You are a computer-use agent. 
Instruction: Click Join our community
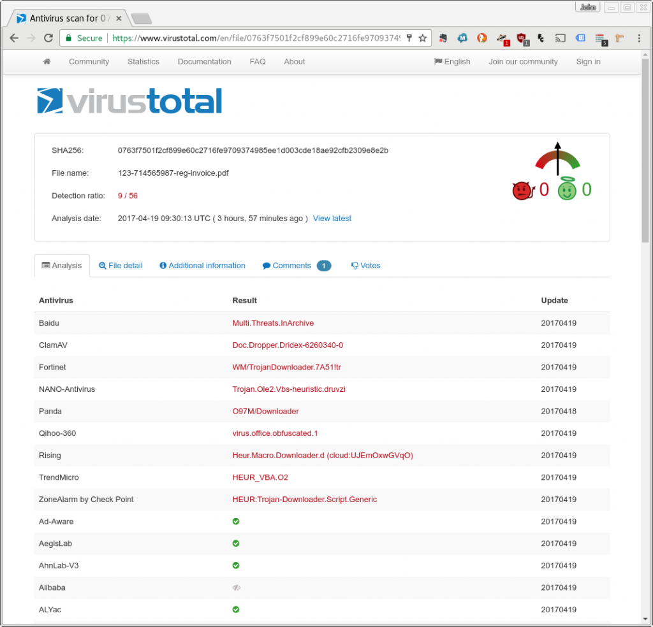[523, 62]
